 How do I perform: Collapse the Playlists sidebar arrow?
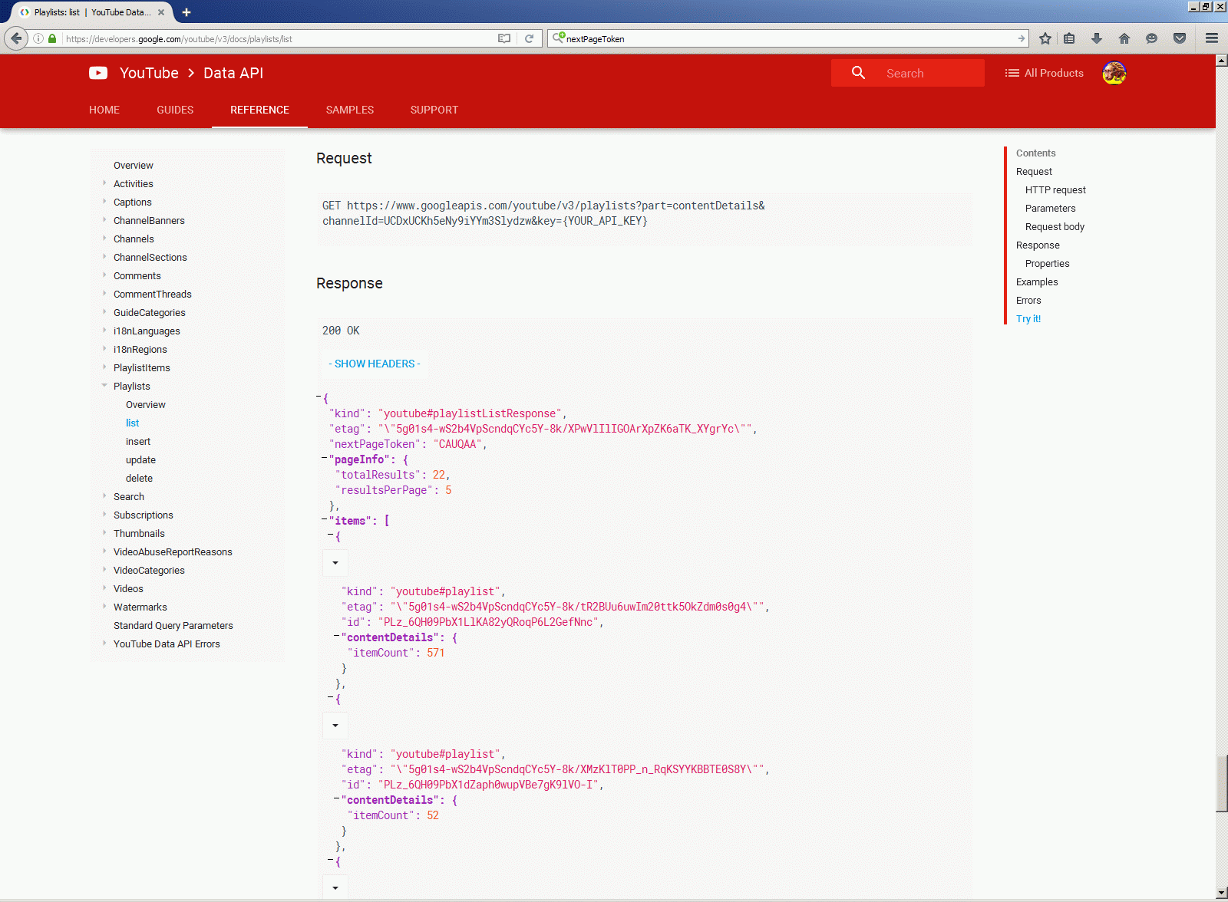coord(104,386)
